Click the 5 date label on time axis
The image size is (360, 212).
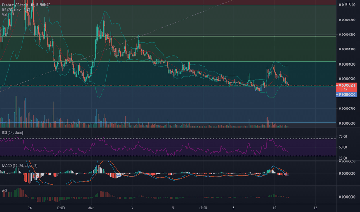[x=173, y=208]
